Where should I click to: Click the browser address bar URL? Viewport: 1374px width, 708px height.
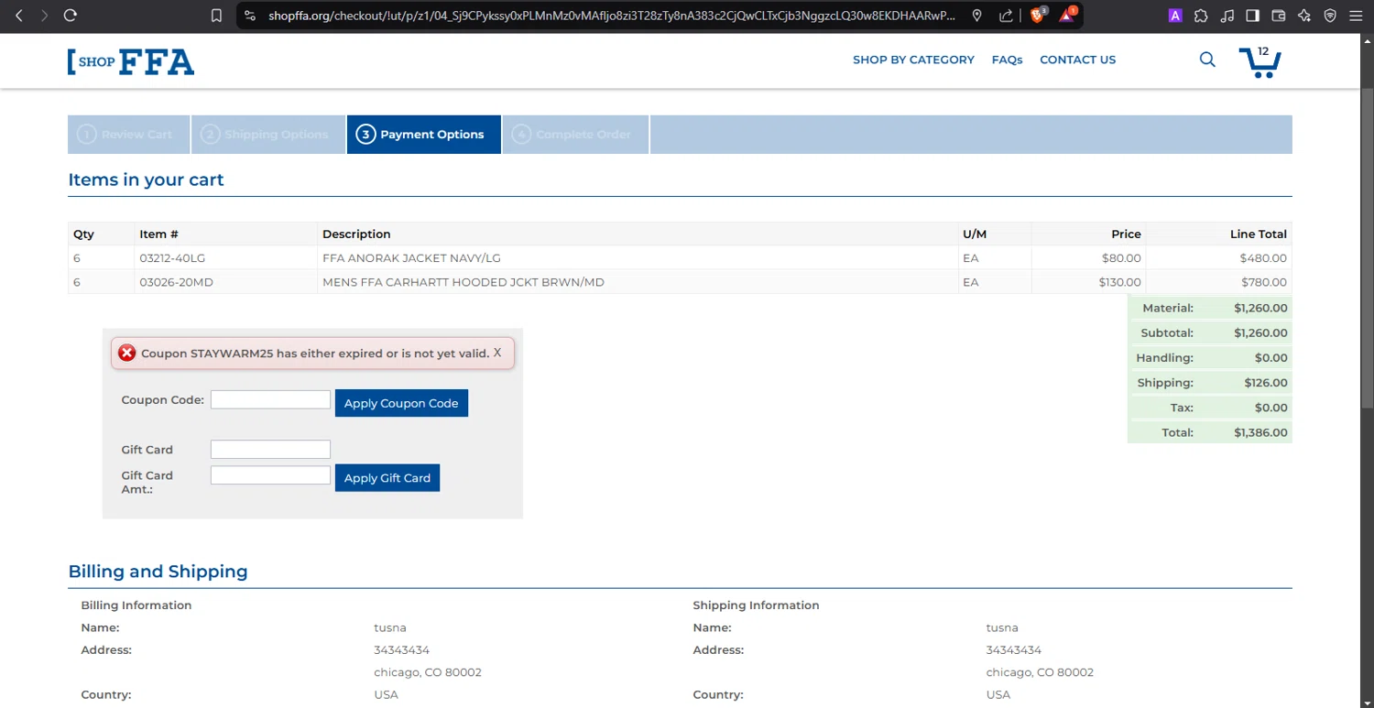pos(612,16)
